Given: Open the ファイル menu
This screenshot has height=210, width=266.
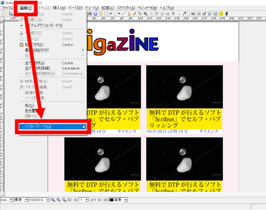Looking at the screenshot, I should (7, 8).
